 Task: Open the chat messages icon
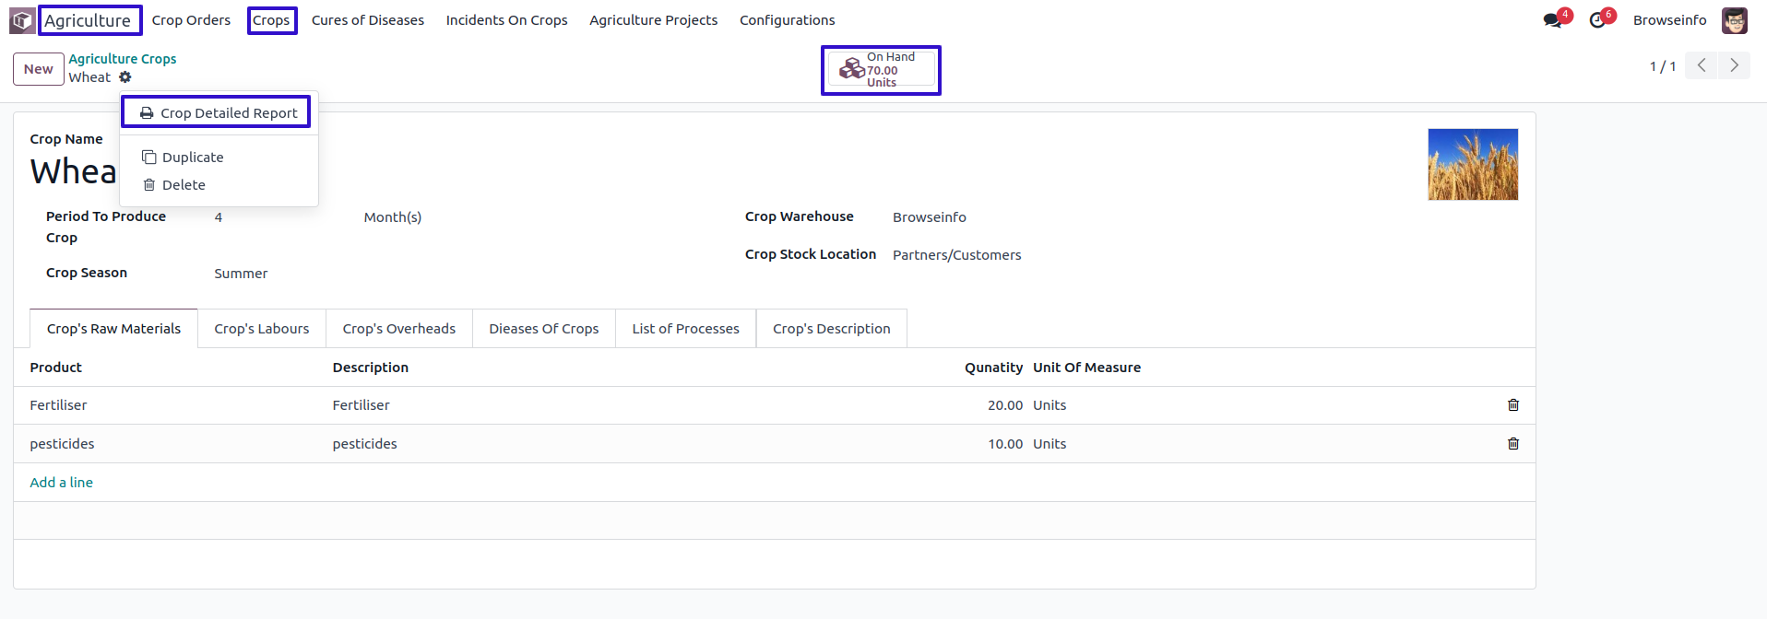(1553, 20)
